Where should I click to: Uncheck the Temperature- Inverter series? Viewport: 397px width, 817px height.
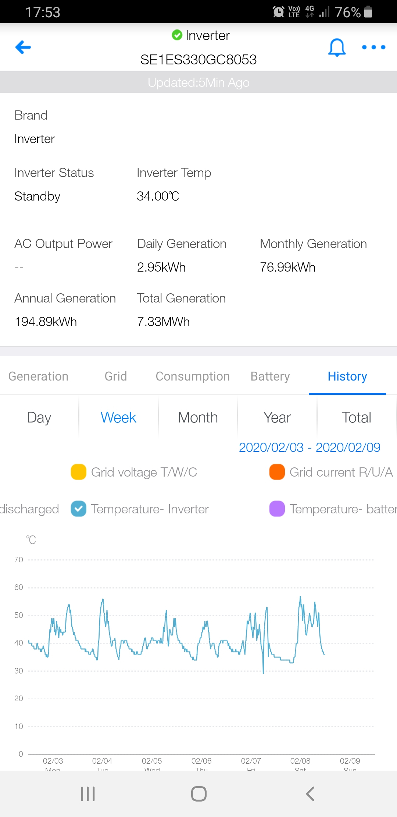click(79, 509)
